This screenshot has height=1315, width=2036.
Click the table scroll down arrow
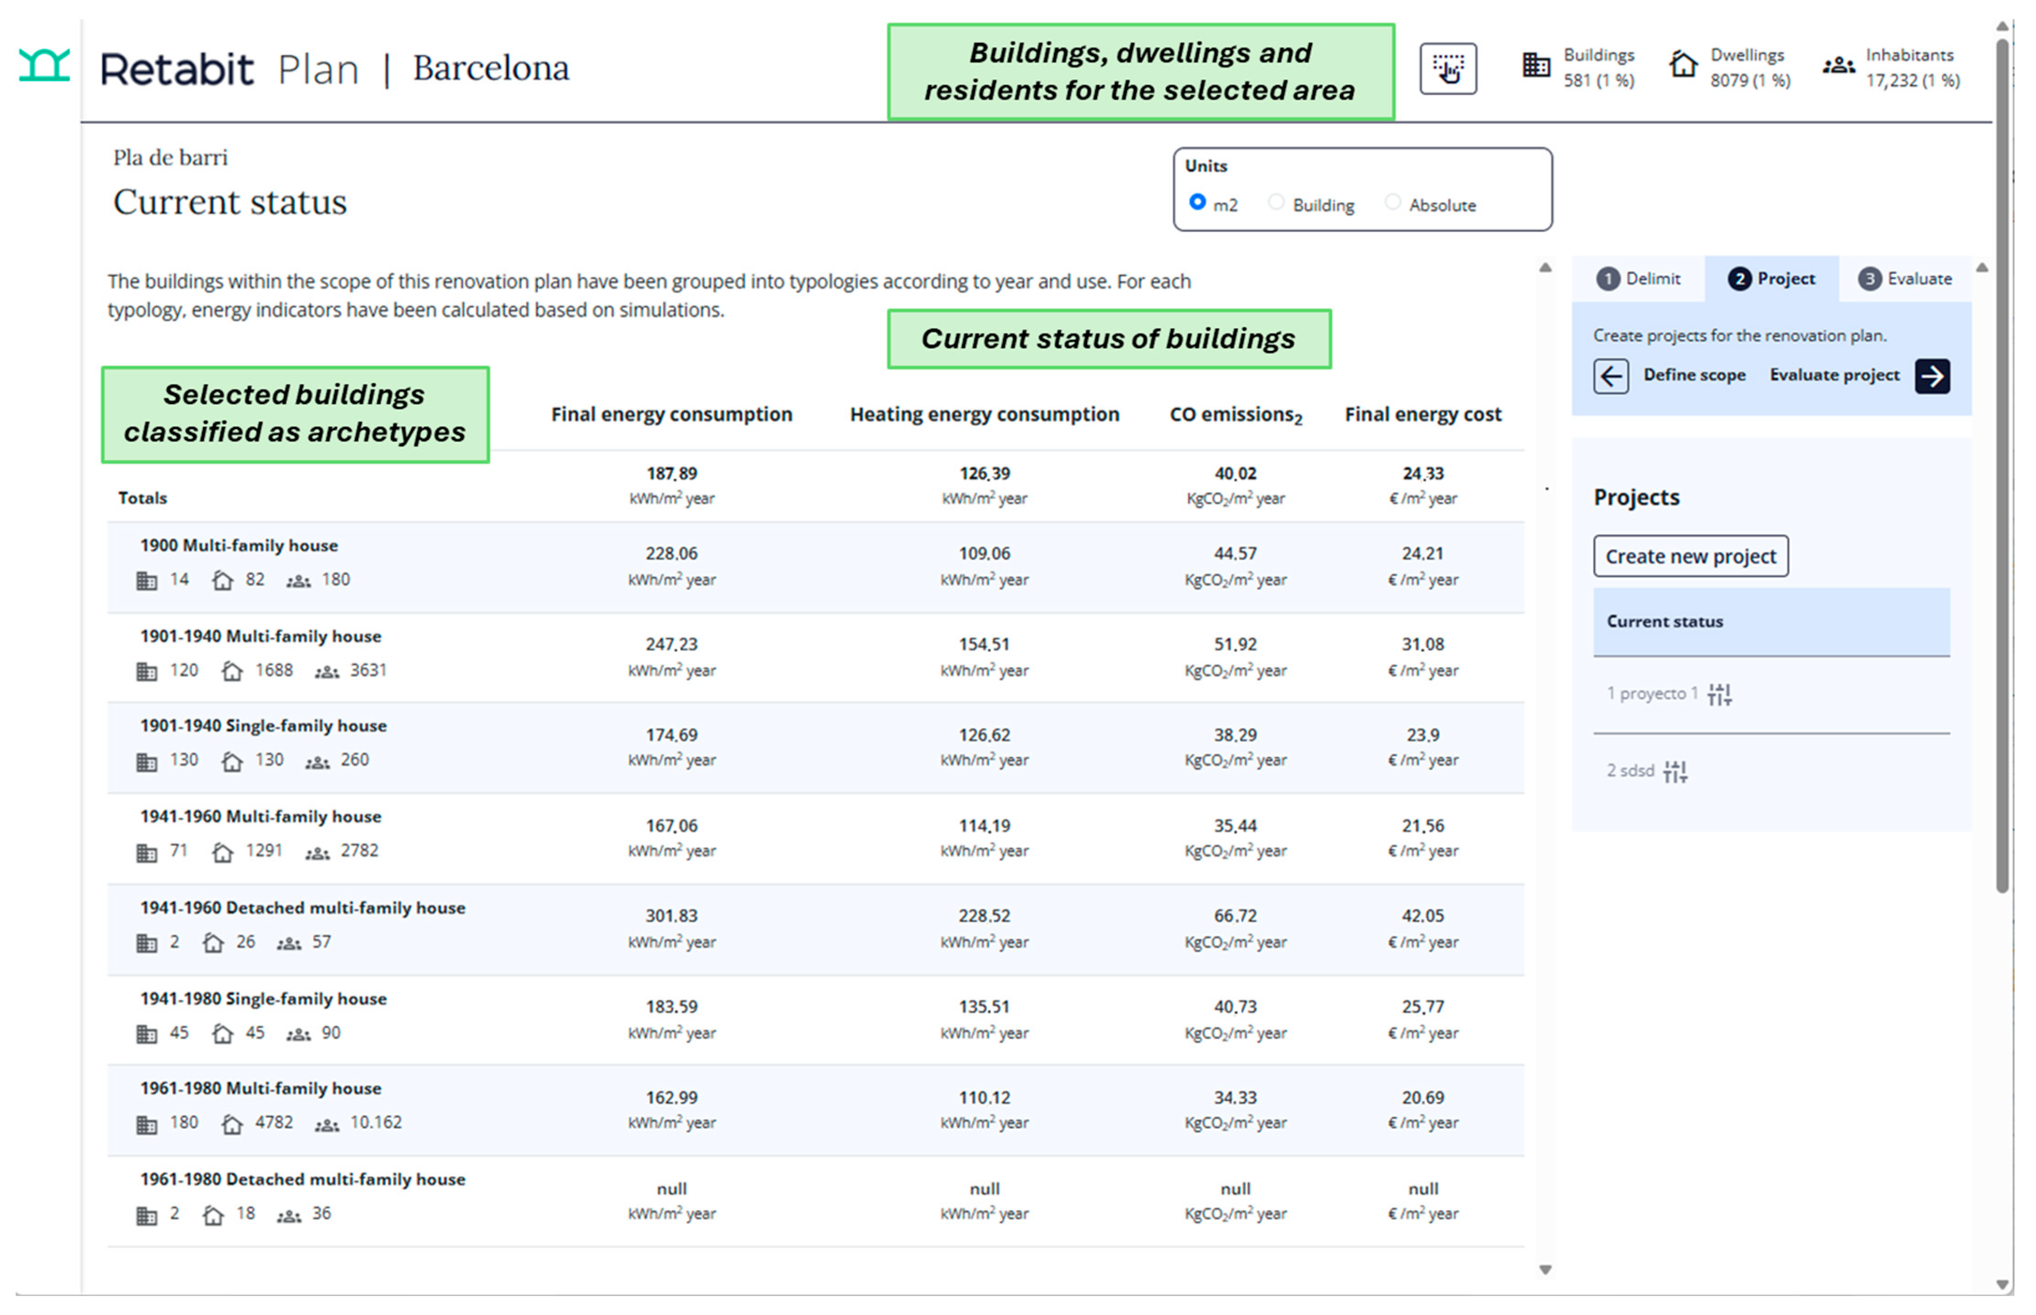pos(1545,1270)
